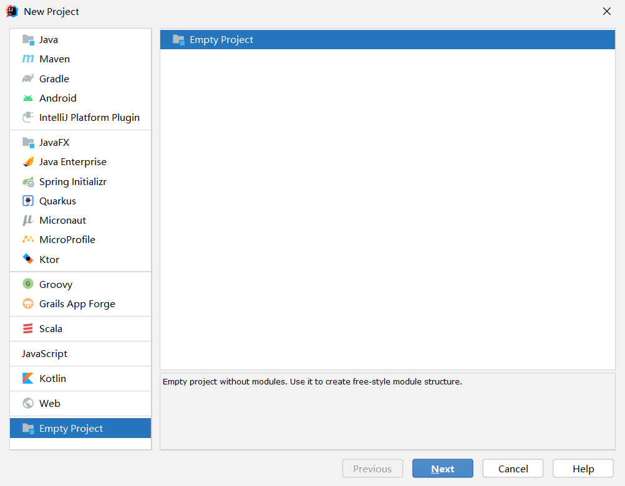Pick Grails App Forge label
The image size is (625, 486).
77,303
